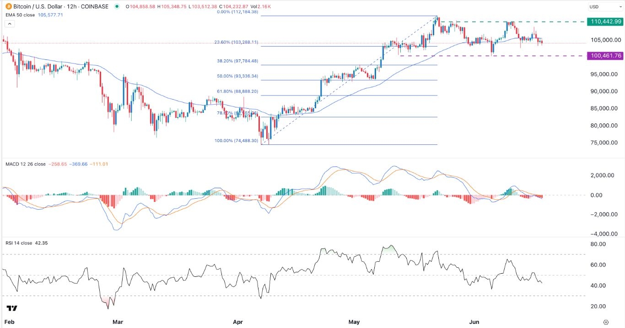625x328 pixels.
Task: Click the green market status dot
Action: (x=117, y=7)
